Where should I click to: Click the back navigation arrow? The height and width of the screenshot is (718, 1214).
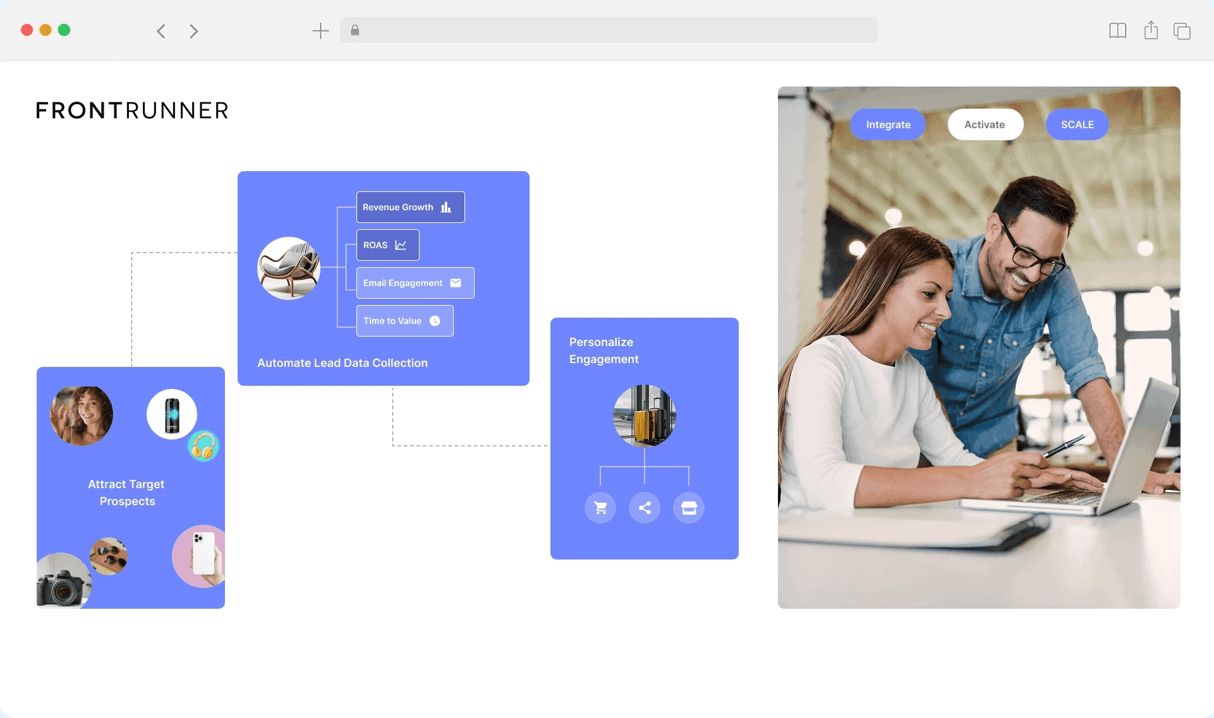click(x=161, y=30)
